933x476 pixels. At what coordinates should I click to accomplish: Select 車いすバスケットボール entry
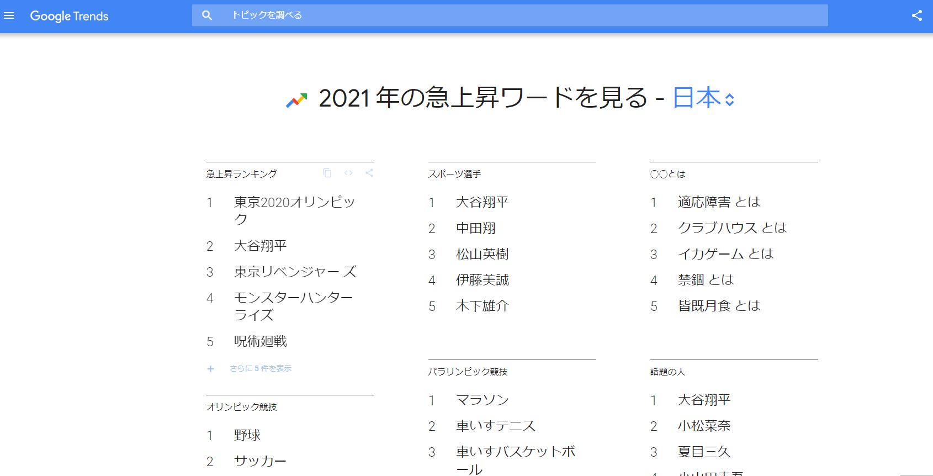pos(516,460)
